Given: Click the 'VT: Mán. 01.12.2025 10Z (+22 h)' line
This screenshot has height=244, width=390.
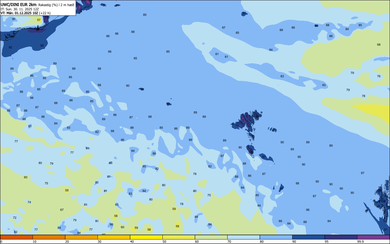Looking at the screenshot, I should click(26, 13).
